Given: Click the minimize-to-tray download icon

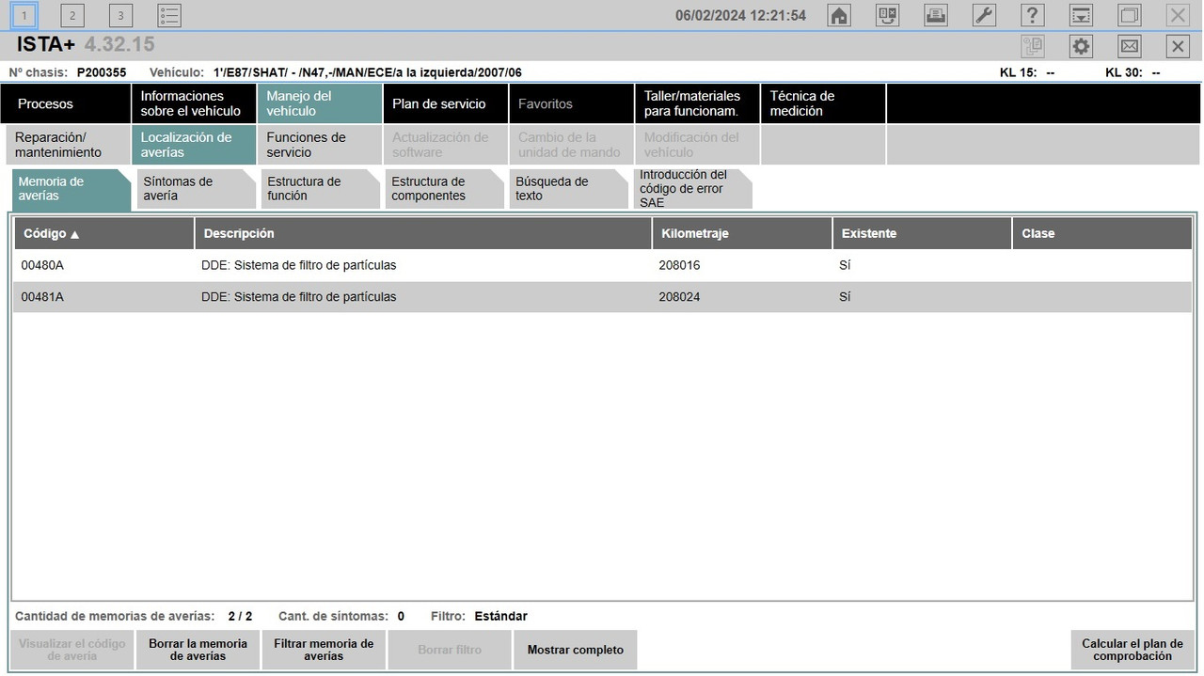Looking at the screenshot, I should tap(1082, 15).
